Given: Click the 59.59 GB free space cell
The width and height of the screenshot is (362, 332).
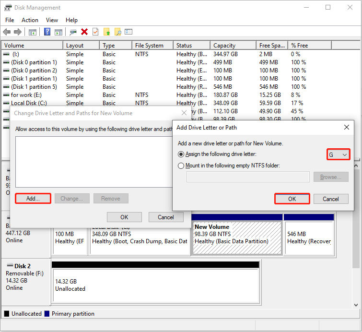Looking at the screenshot, I should tap(270, 103).
